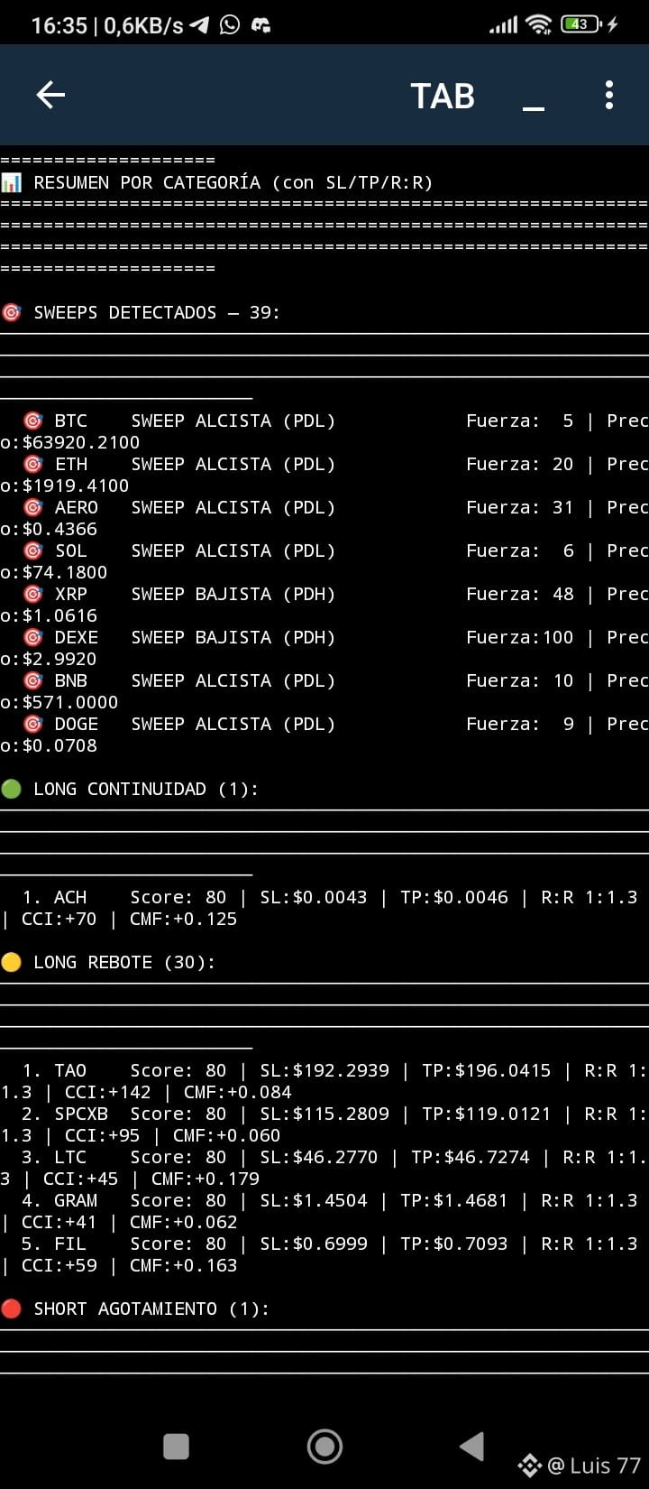This screenshot has height=1489, width=649.
Task: Tap 'Fuerza: 48' on XRP row
Action: click(520, 594)
